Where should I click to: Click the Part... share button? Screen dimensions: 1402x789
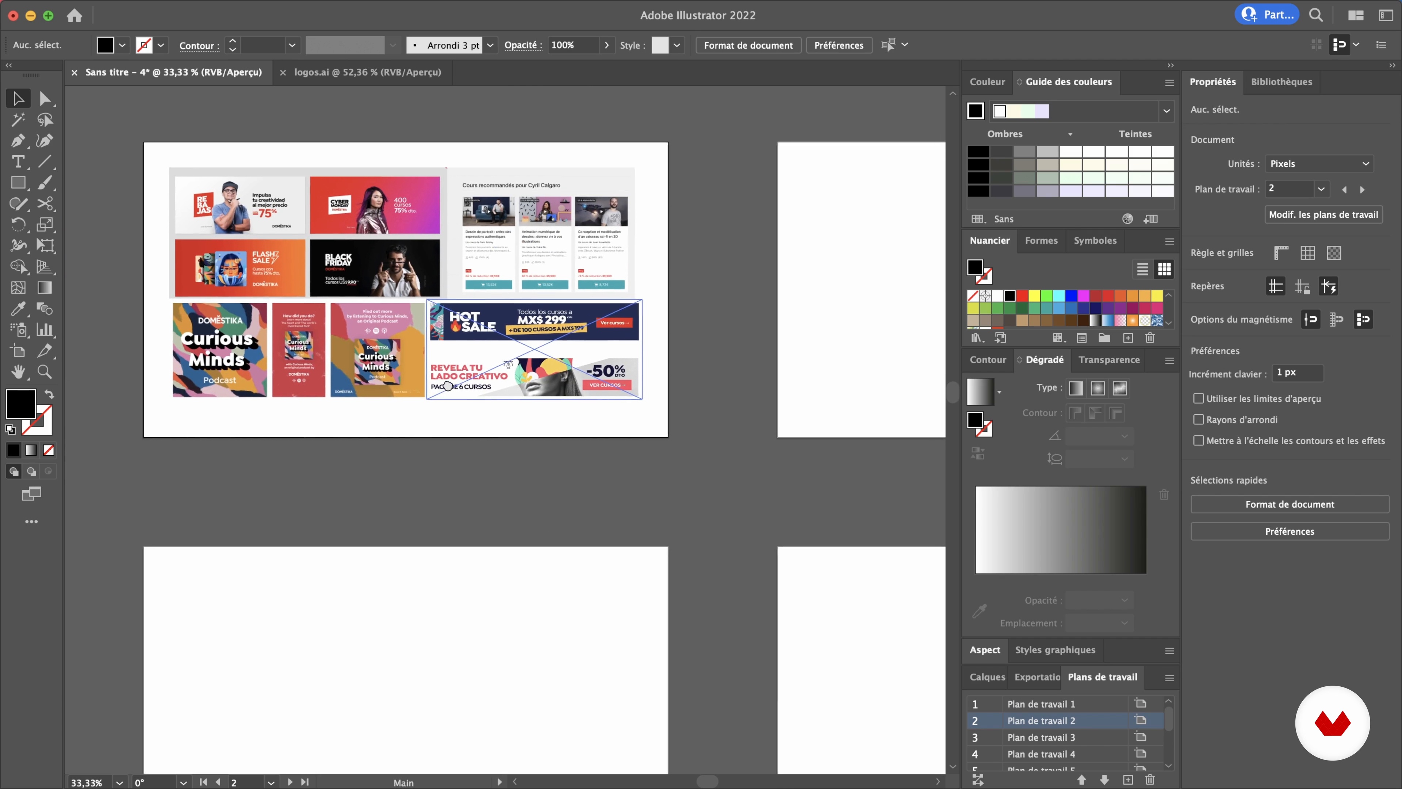click(x=1267, y=15)
